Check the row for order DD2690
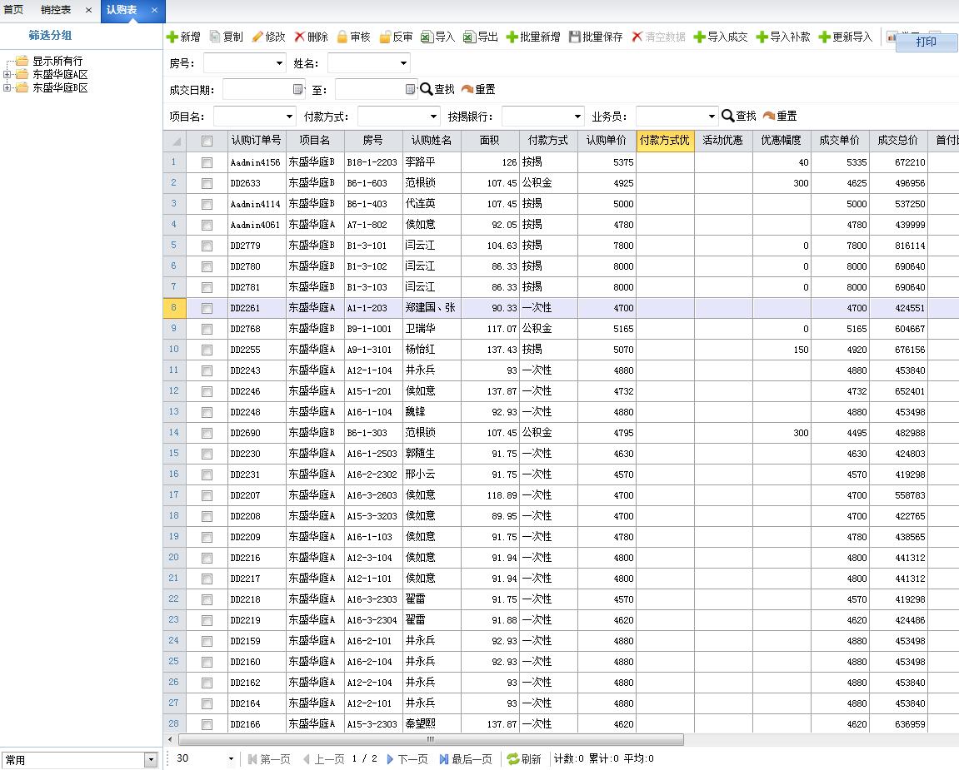The image size is (959, 770). click(x=207, y=433)
